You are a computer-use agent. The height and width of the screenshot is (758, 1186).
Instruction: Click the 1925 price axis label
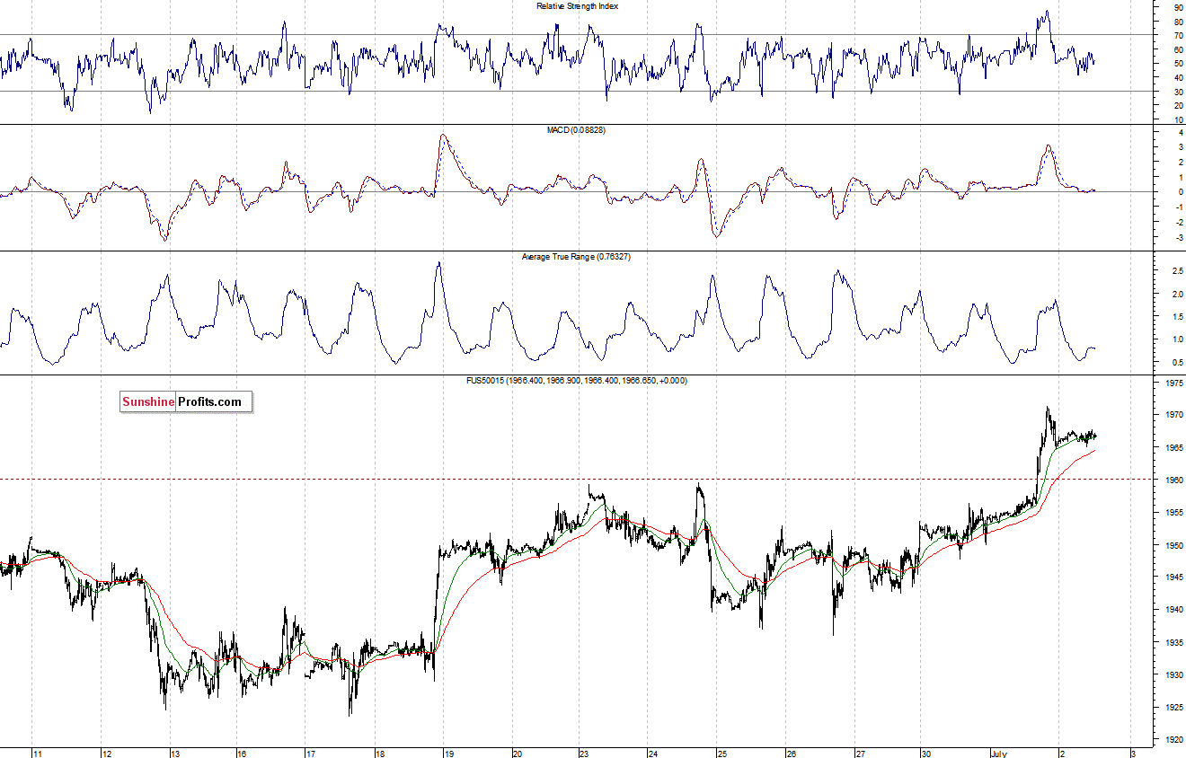click(x=1175, y=708)
